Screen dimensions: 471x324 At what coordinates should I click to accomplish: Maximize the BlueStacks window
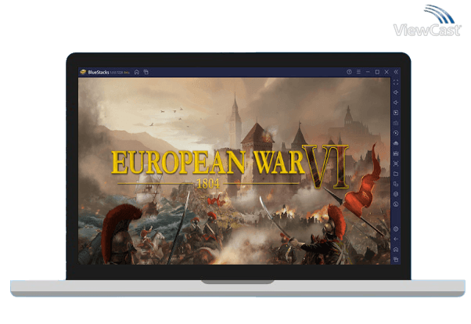377,72
